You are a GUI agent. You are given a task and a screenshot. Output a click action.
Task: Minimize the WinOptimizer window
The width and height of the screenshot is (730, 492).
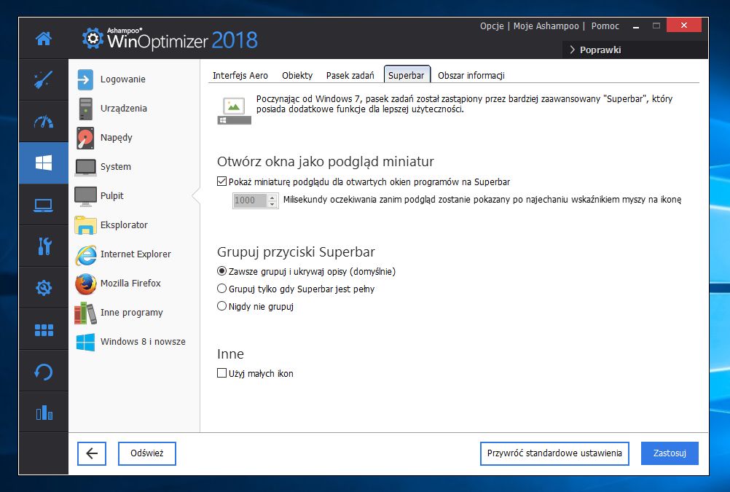(636, 26)
